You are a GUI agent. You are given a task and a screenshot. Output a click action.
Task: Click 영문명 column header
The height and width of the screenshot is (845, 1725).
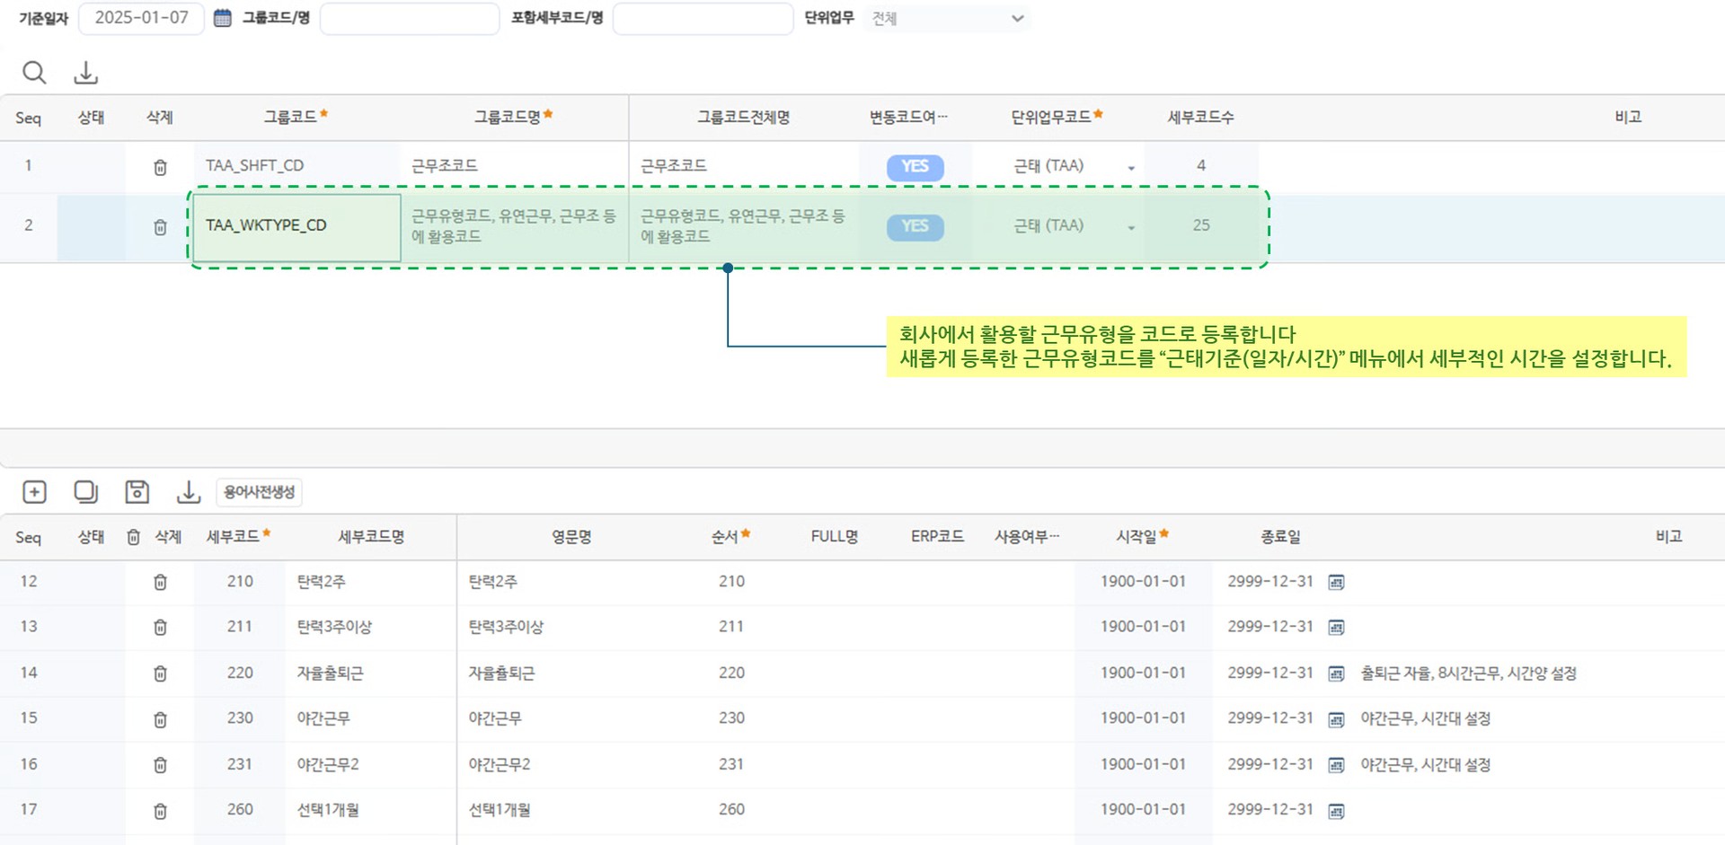pyautogui.click(x=571, y=537)
